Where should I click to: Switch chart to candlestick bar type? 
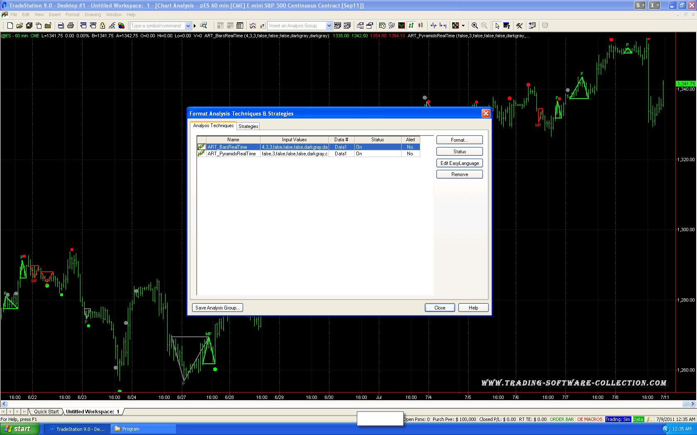coord(421,26)
